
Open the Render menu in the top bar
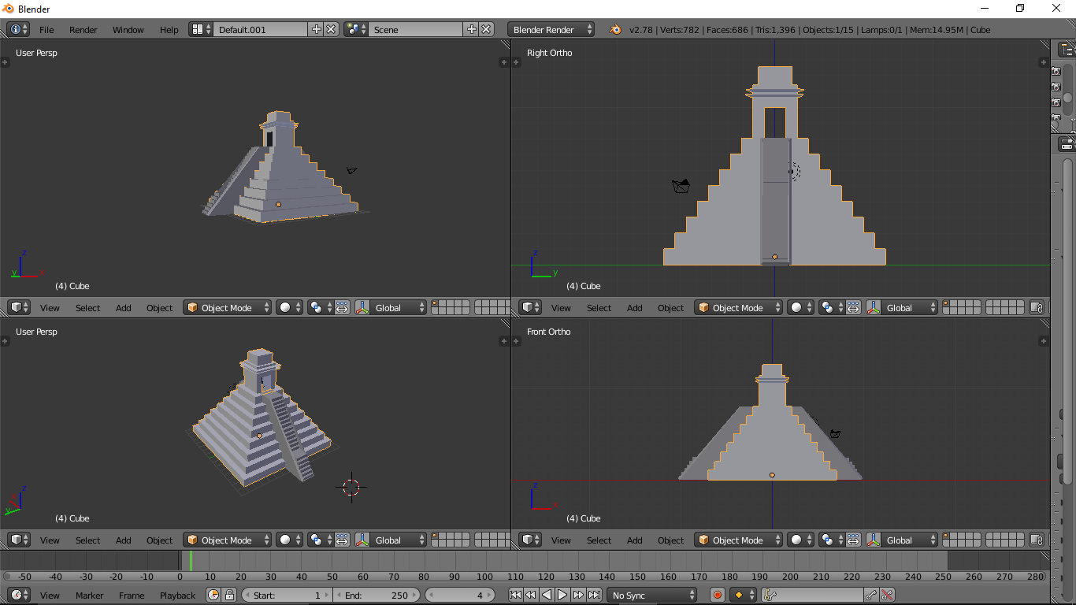tap(83, 30)
